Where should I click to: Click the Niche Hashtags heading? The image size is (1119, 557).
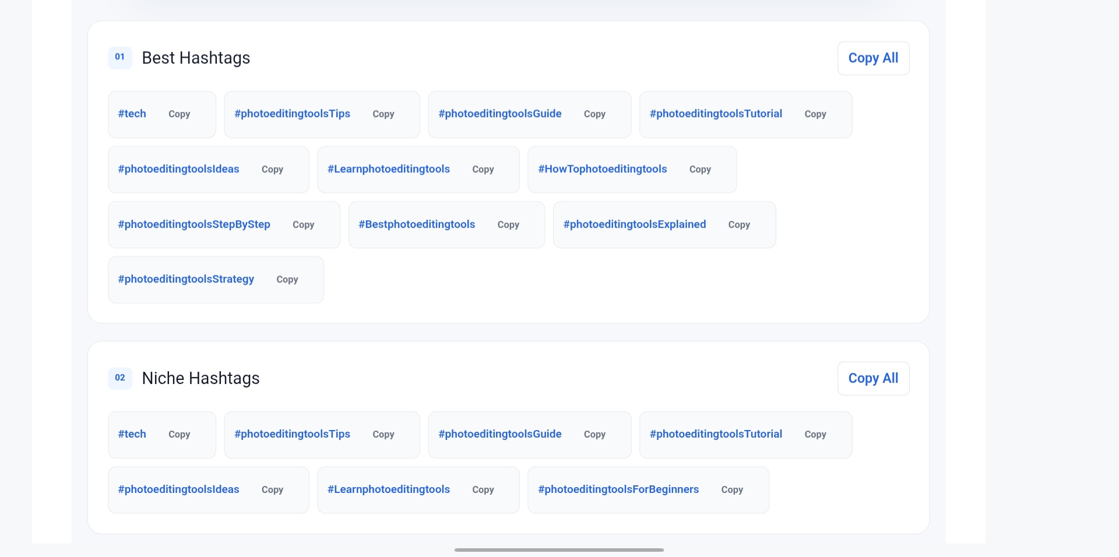click(200, 379)
